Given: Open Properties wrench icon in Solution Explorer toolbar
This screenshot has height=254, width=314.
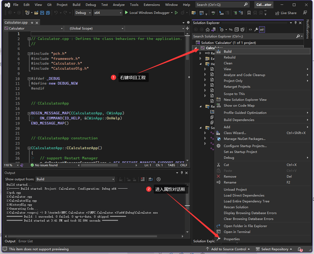Looking at the screenshot, I should tap(256, 30).
